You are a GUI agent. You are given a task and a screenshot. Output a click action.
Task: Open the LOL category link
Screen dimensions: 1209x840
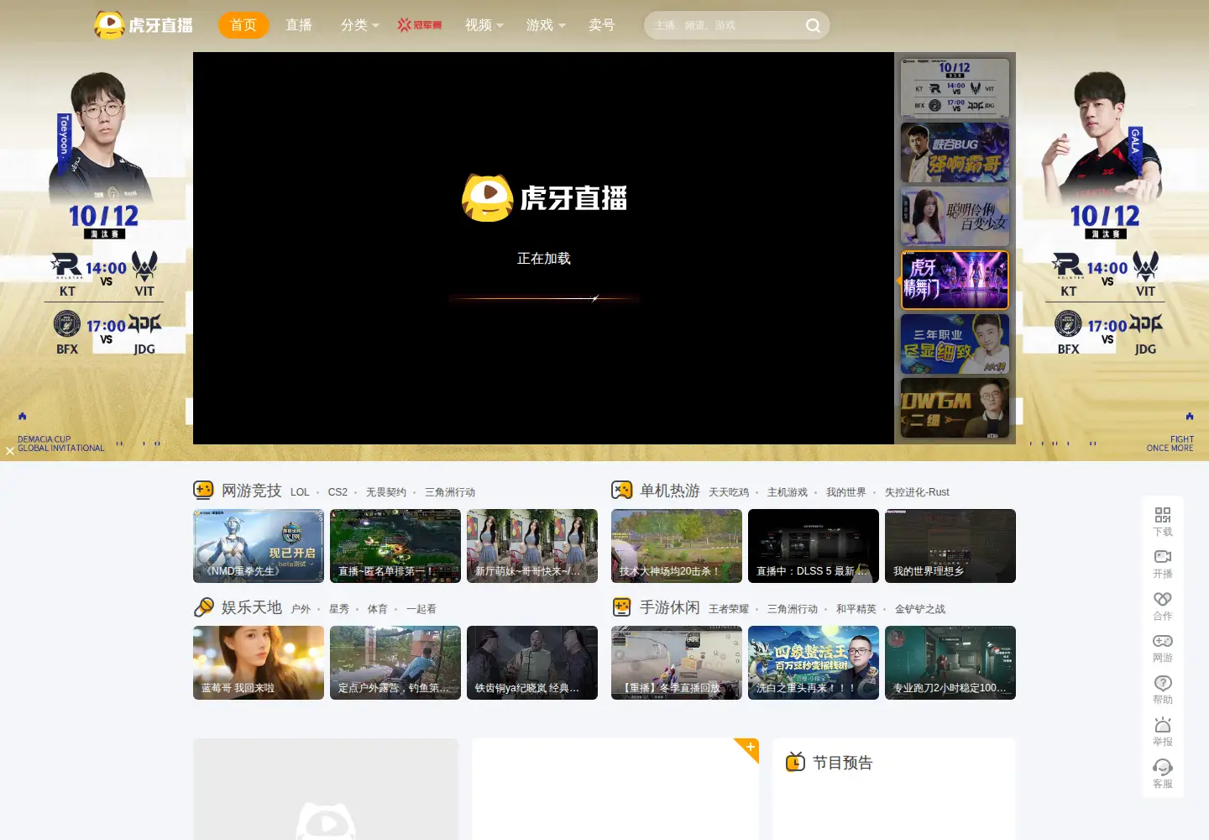[300, 492]
